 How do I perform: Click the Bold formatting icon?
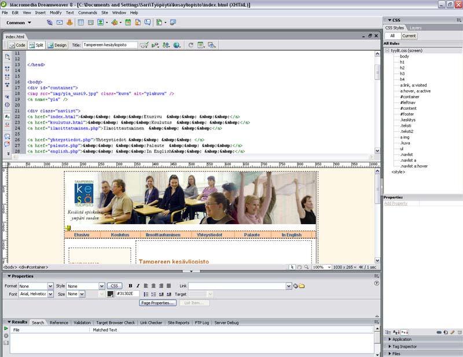pos(130,286)
